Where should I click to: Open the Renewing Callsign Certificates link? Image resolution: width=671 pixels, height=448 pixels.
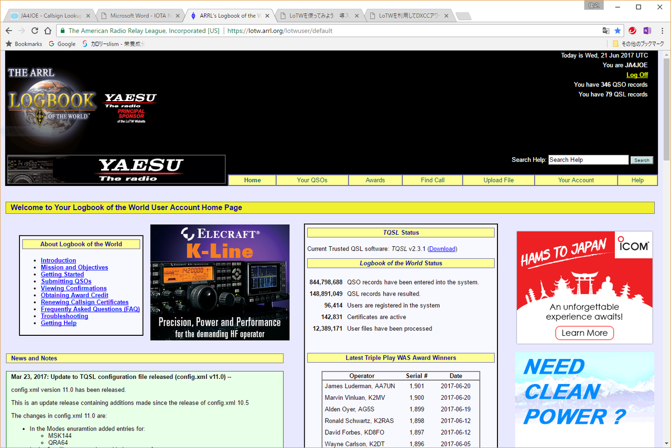(85, 302)
